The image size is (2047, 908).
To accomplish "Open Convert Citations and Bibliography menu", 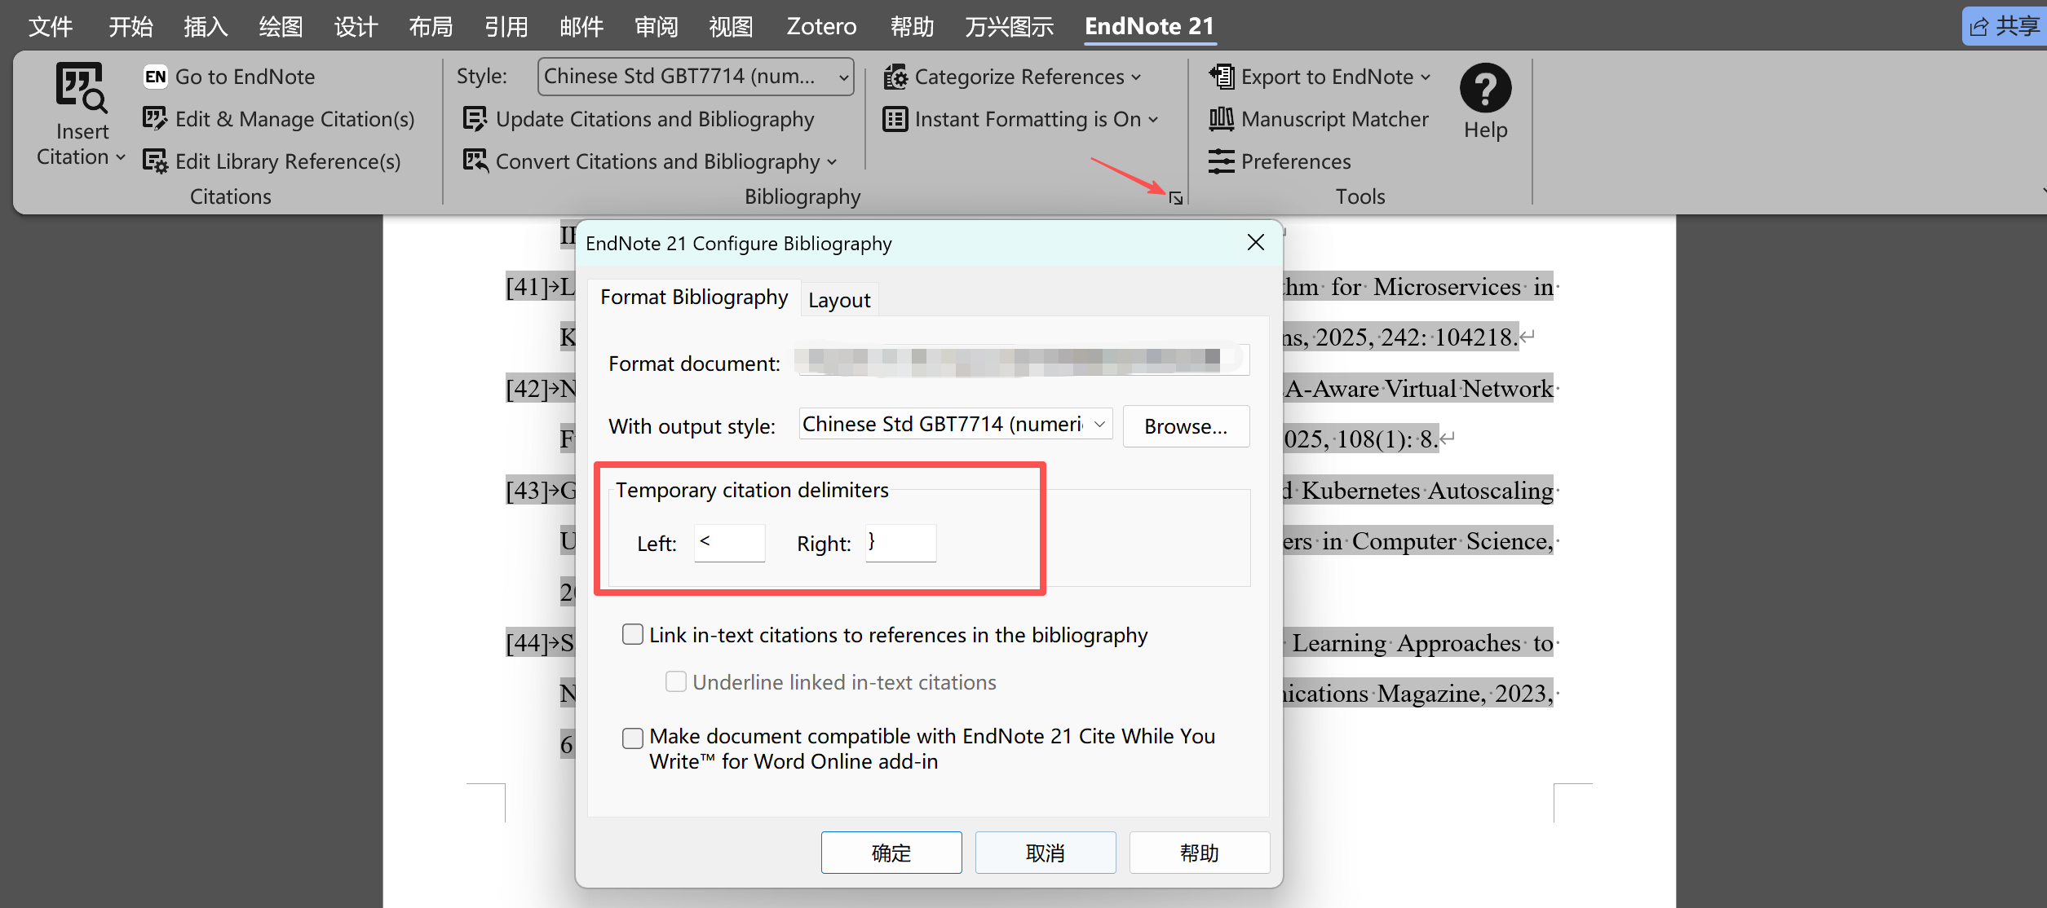I will (650, 161).
